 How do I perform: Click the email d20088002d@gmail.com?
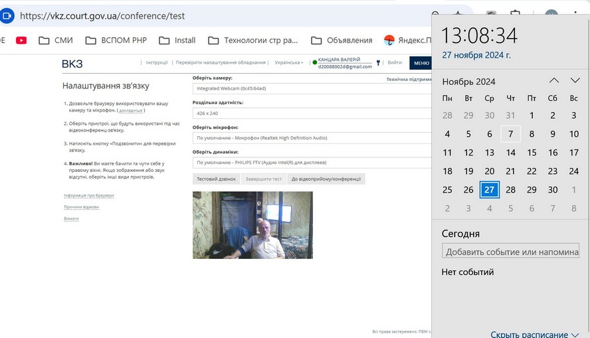[x=345, y=66]
